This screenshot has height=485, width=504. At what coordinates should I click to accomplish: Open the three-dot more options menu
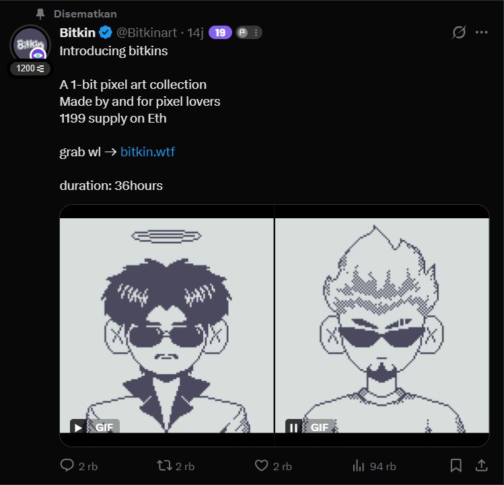(482, 32)
